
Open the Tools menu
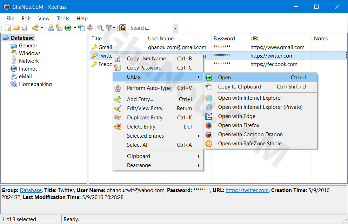coord(63,19)
